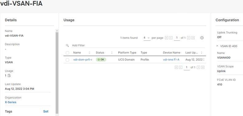Click the Details panel scroll up arrow

(x=57, y=31)
